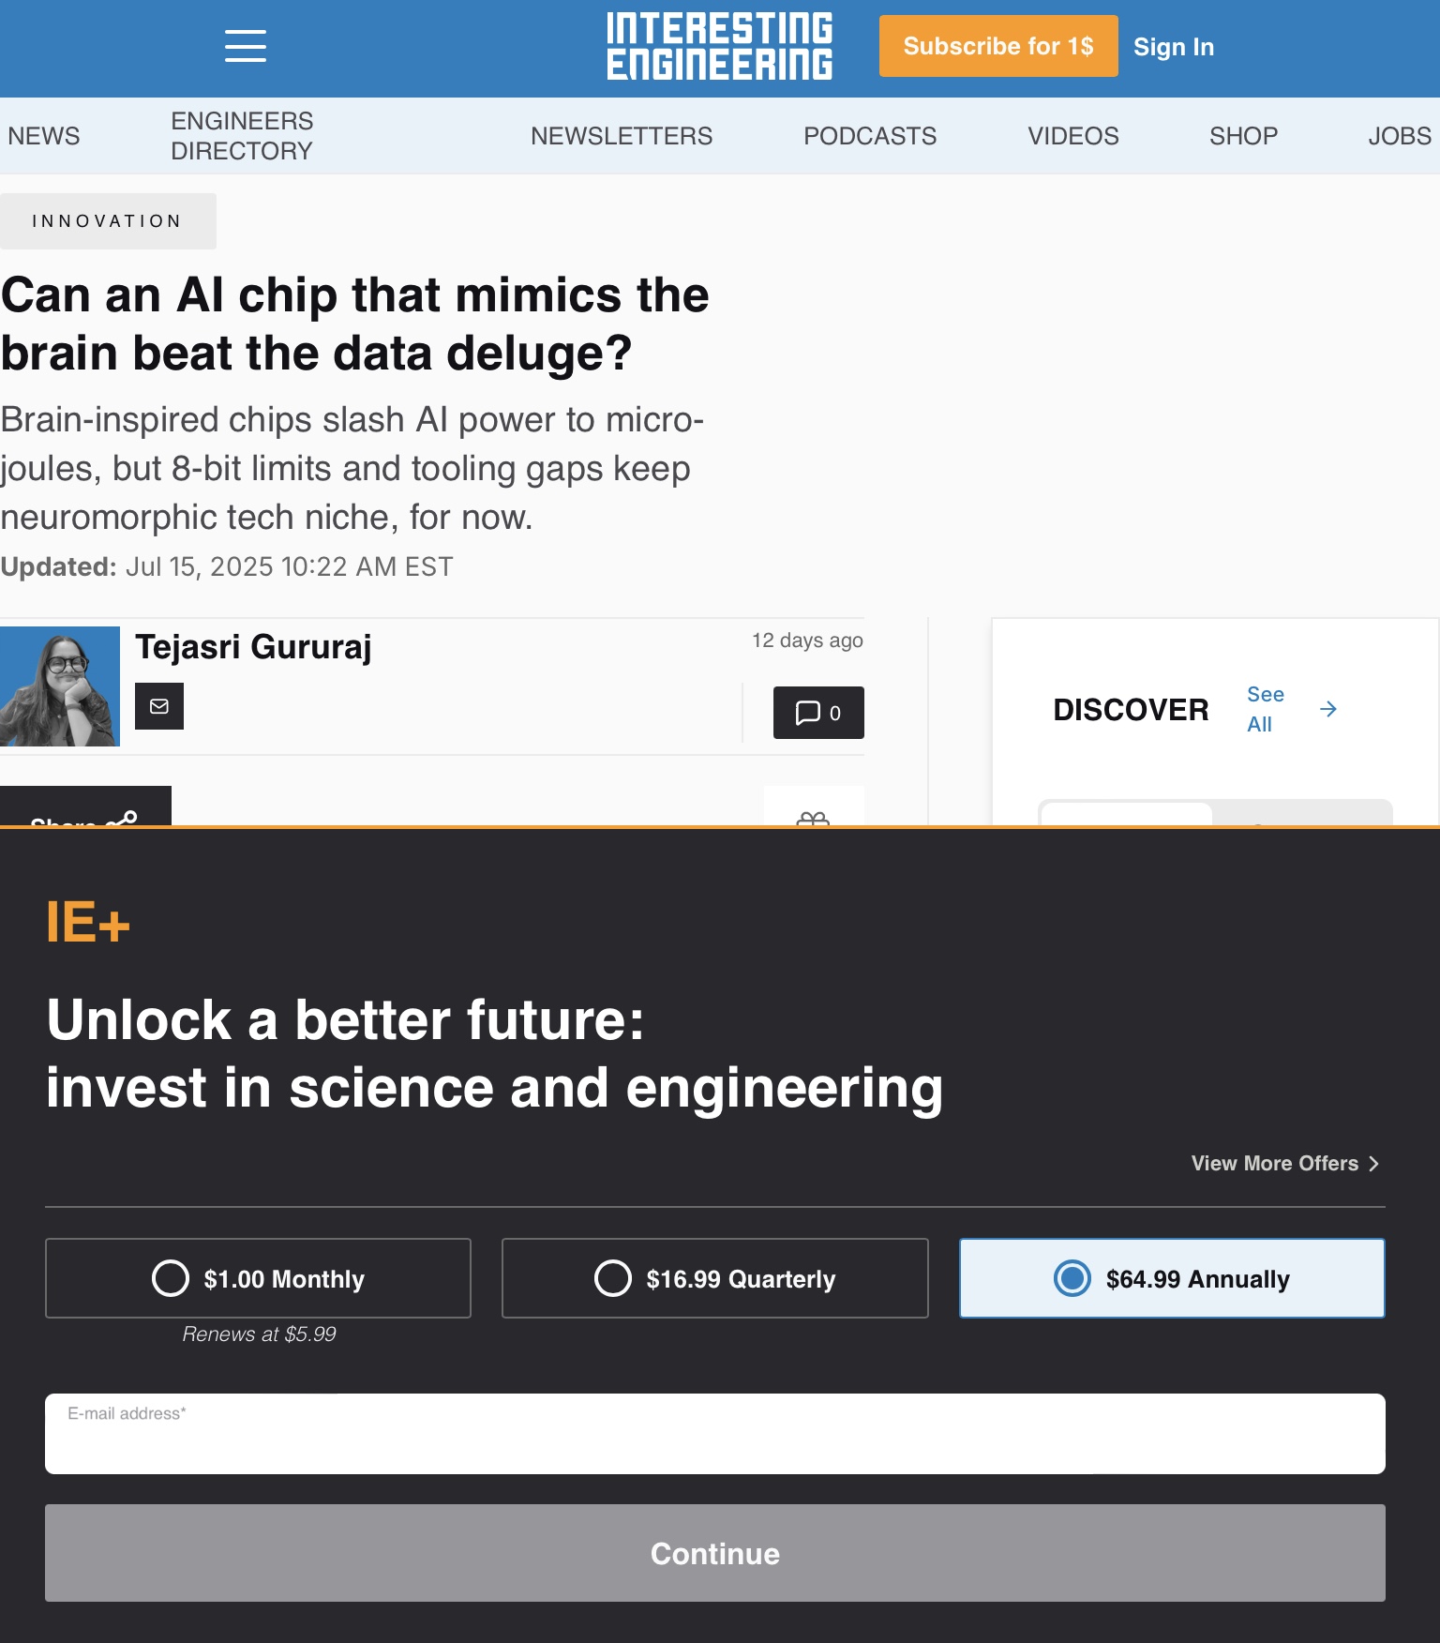Email author via envelope icon
This screenshot has height=1643, width=1440.
(x=159, y=706)
